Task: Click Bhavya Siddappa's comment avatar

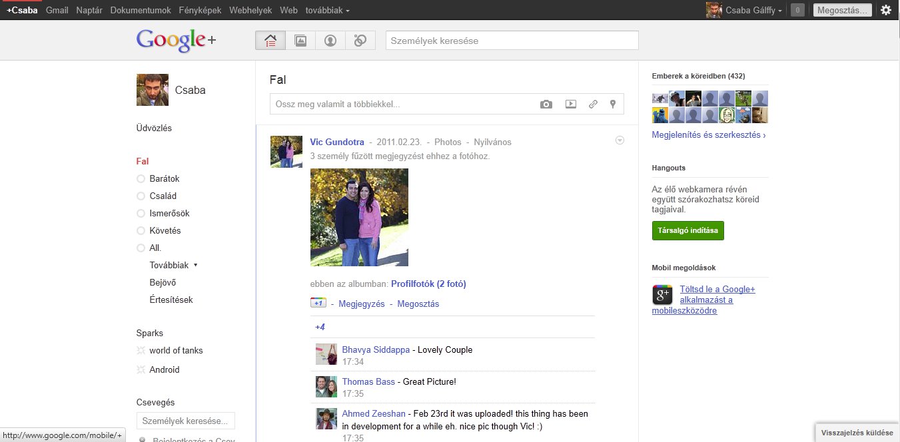Action: tap(326, 354)
